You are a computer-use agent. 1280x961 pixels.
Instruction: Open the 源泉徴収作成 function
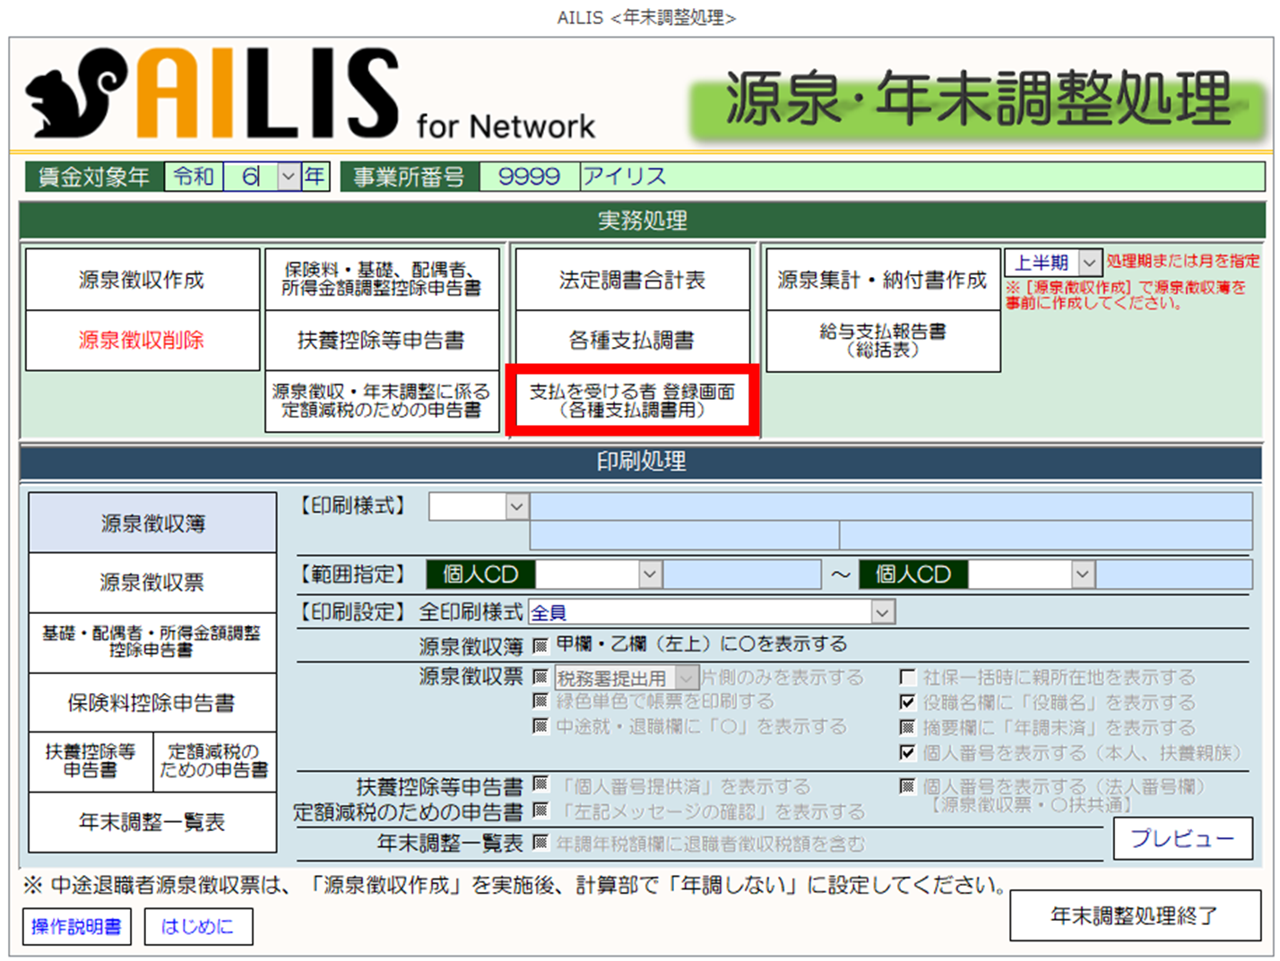(x=143, y=280)
